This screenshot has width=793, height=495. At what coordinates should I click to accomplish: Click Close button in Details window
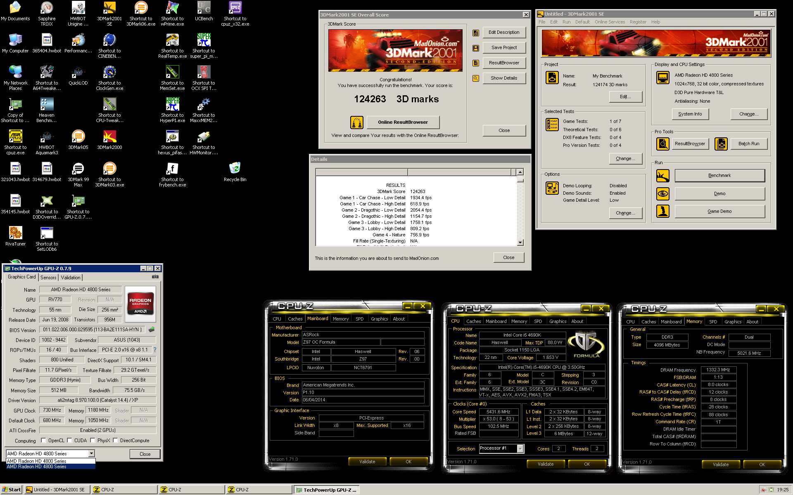[x=508, y=257]
